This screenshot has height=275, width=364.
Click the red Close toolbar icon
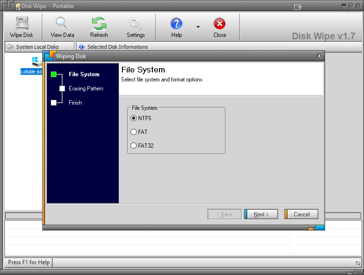click(x=220, y=24)
